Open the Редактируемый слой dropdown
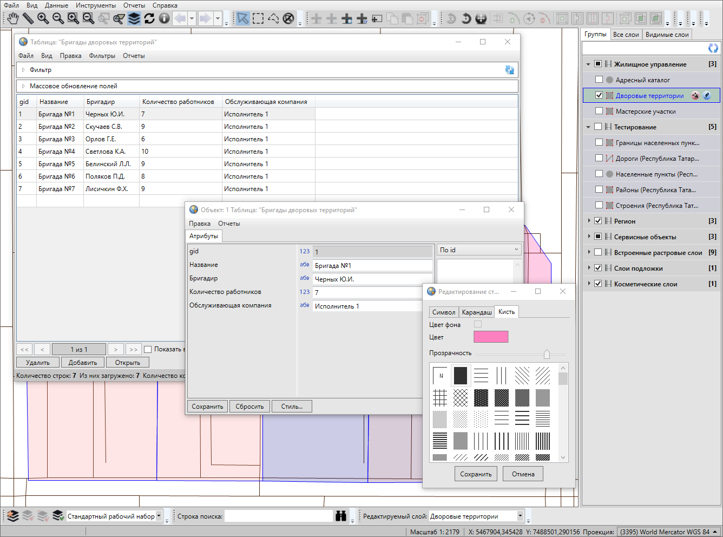 click(520, 516)
